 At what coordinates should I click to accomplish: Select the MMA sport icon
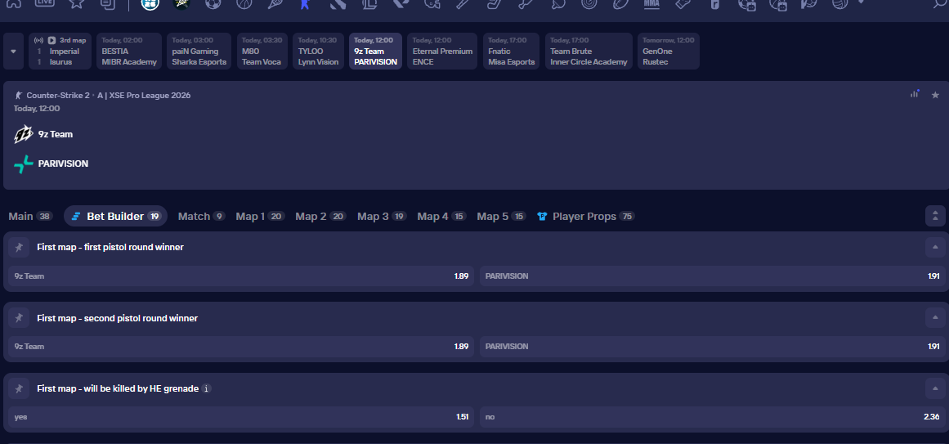click(x=651, y=3)
